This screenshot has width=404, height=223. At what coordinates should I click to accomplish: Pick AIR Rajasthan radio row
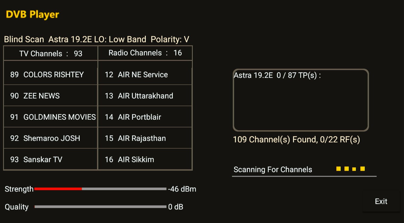click(145, 138)
